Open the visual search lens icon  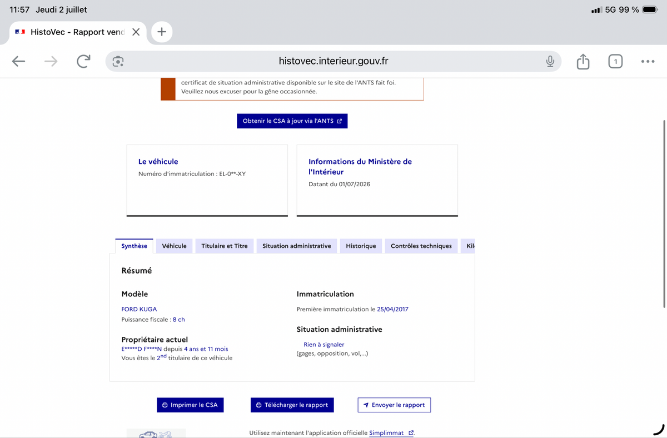117,61
